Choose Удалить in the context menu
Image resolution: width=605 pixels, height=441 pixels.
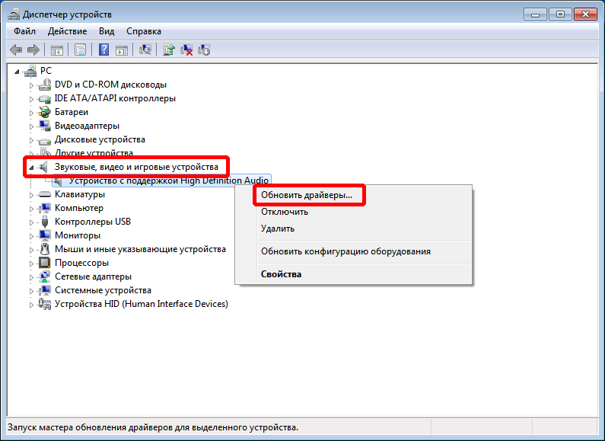[x=278, y=228]
